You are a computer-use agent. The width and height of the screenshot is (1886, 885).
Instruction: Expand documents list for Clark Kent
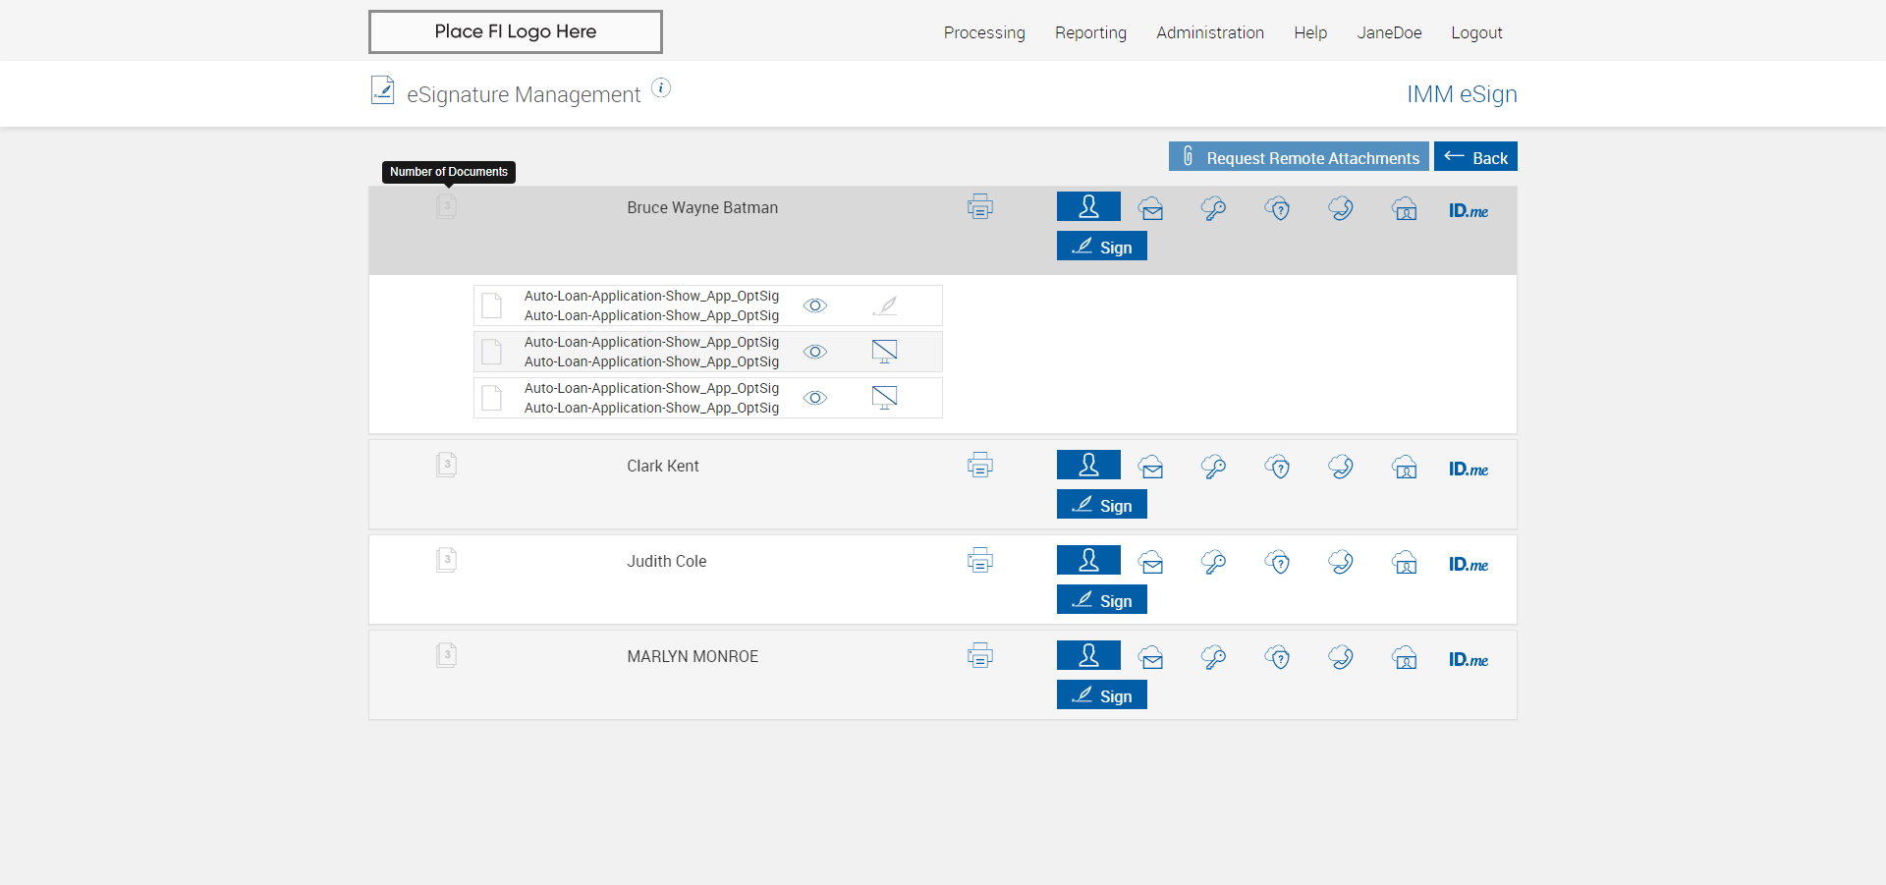point(447,465)
